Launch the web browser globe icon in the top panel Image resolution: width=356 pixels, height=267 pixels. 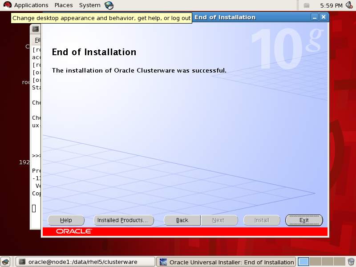click(109, 5)
